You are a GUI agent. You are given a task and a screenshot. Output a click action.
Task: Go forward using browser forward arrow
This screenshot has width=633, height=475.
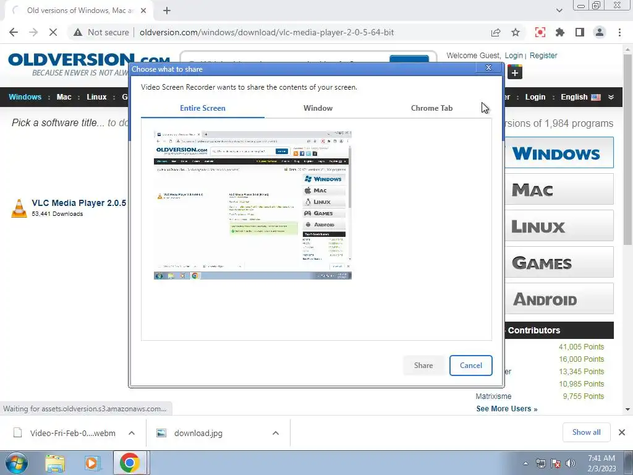pyautogui.click(x=33, y=32)
